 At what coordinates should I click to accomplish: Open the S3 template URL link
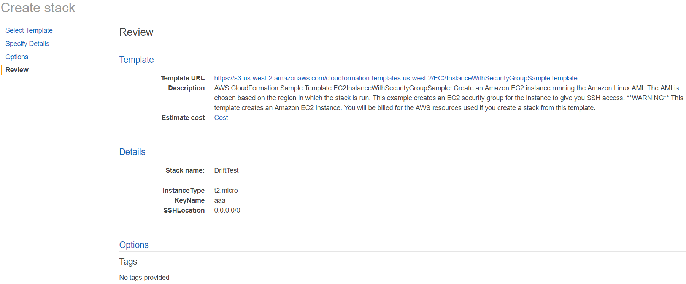[395, 78]
